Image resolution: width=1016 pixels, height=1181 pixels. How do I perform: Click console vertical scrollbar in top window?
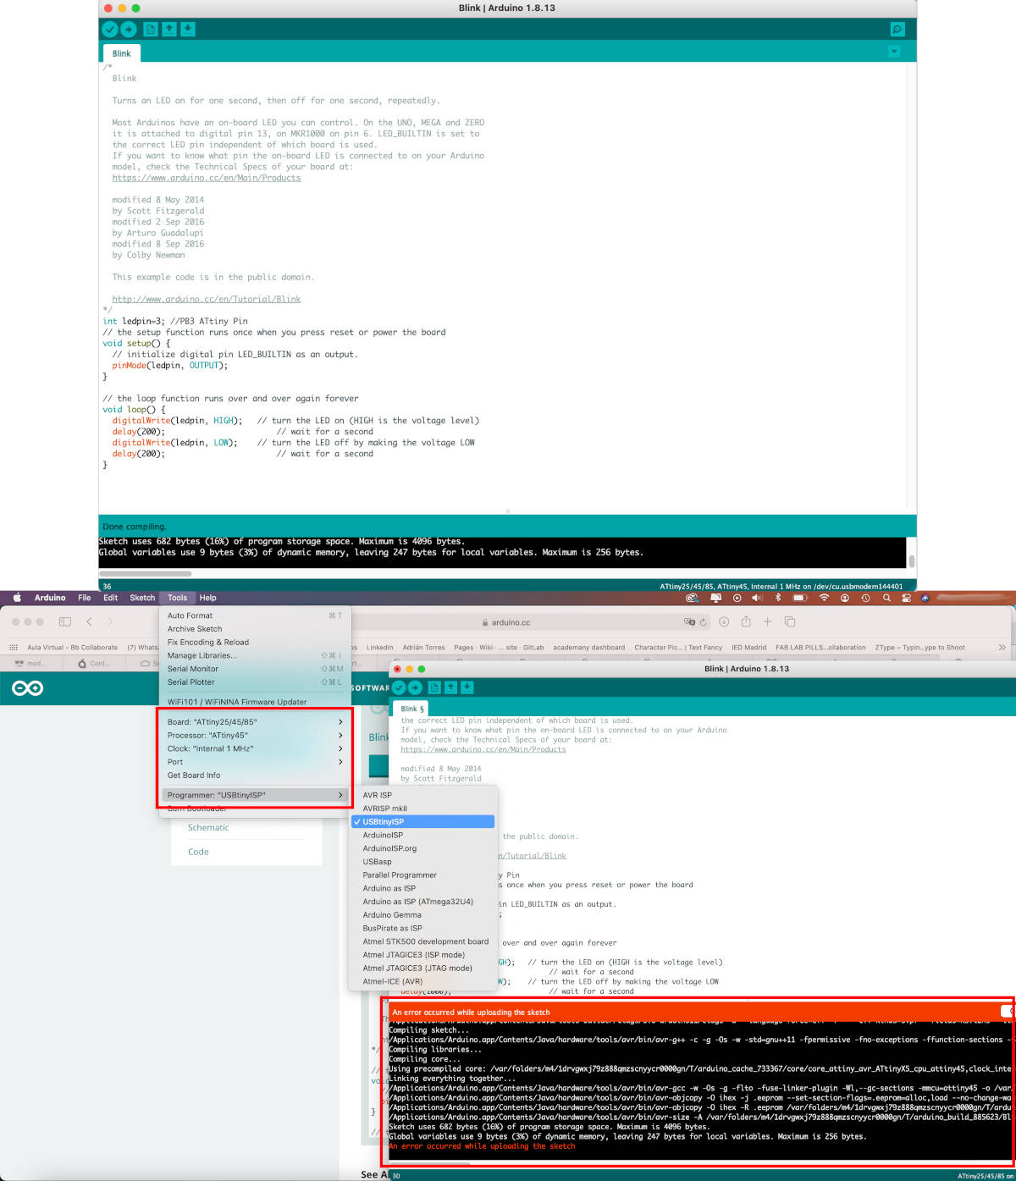[911, 560]
